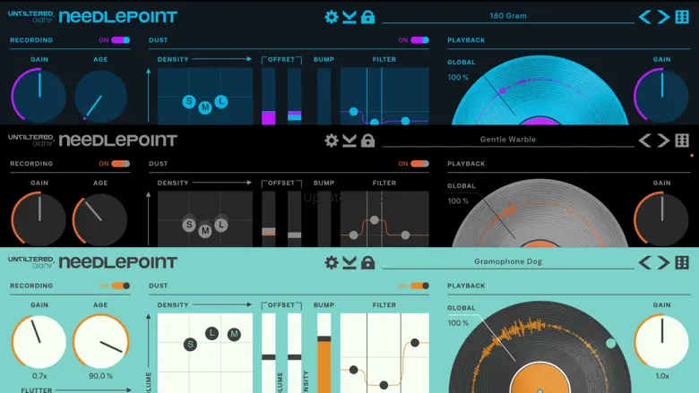Select S dust node in teal density pad
Viewport: 699px width, 393px height.
pyautogui.click(x=190, y=344)
